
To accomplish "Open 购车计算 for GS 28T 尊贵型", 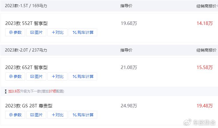I will [x=83, y=115].
